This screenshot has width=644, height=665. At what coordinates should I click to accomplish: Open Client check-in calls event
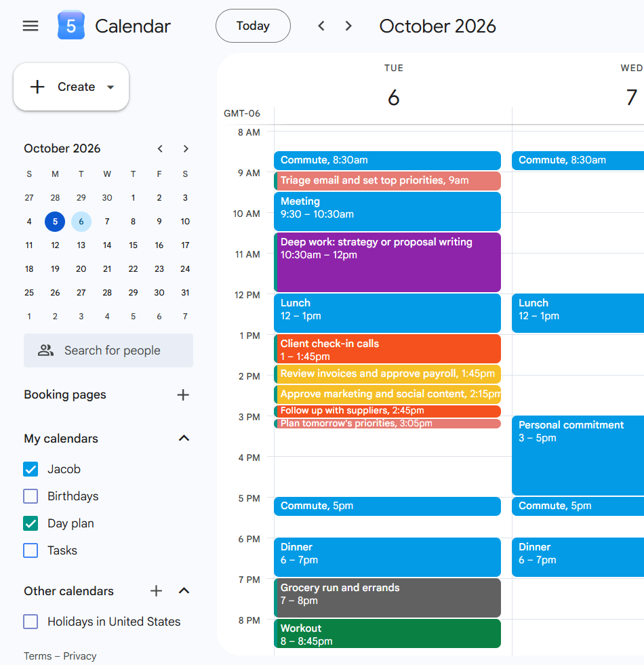[x=387, y=348]
